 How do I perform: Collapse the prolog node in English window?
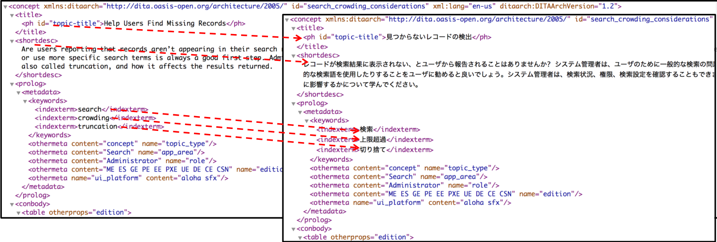pos(12,84)
